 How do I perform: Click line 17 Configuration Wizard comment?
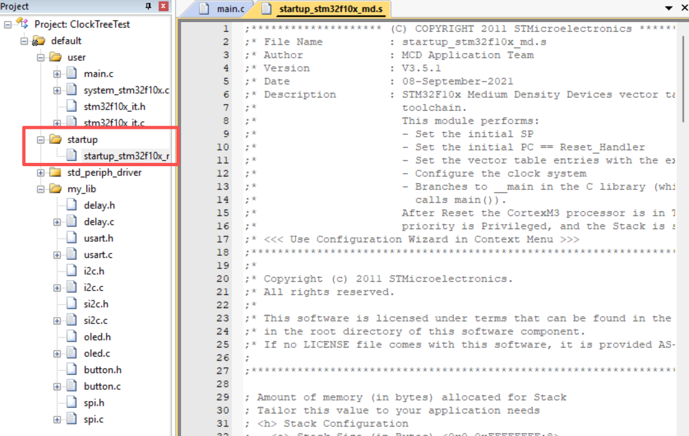point(412,239)
